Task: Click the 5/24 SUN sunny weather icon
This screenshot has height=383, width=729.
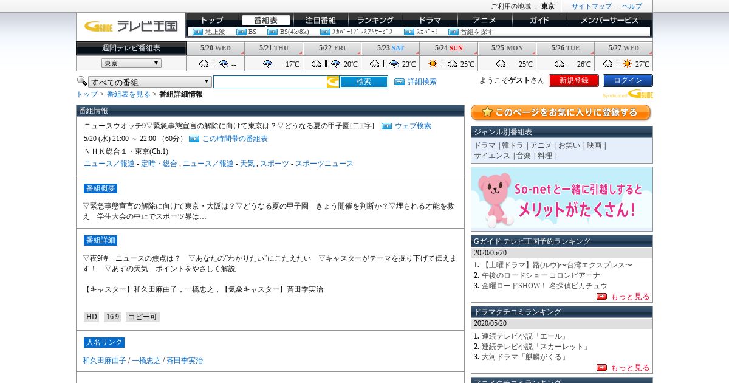Action: (433, 64)
